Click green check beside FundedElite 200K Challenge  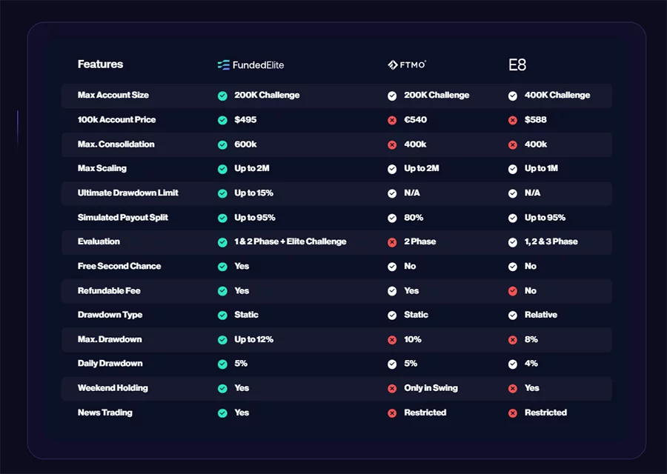point(222,96)
